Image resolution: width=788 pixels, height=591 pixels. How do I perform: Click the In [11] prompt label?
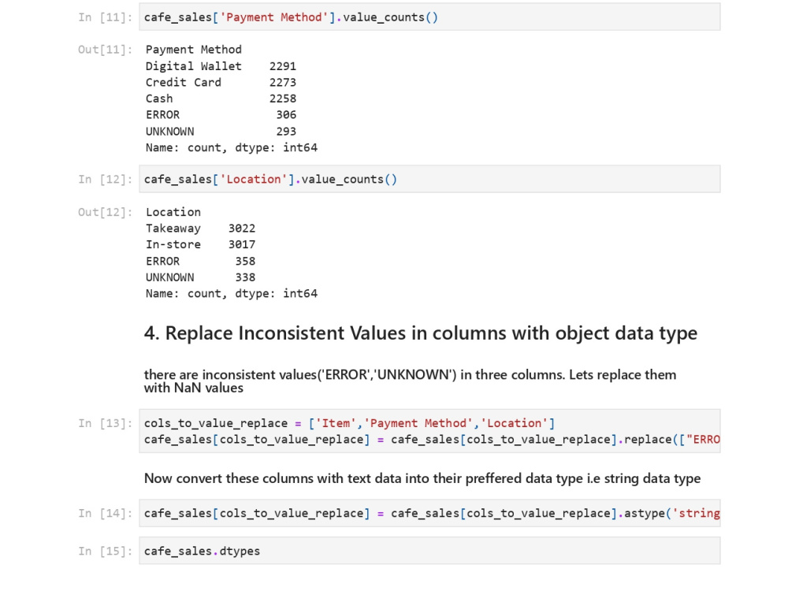[x=105, y=17]
